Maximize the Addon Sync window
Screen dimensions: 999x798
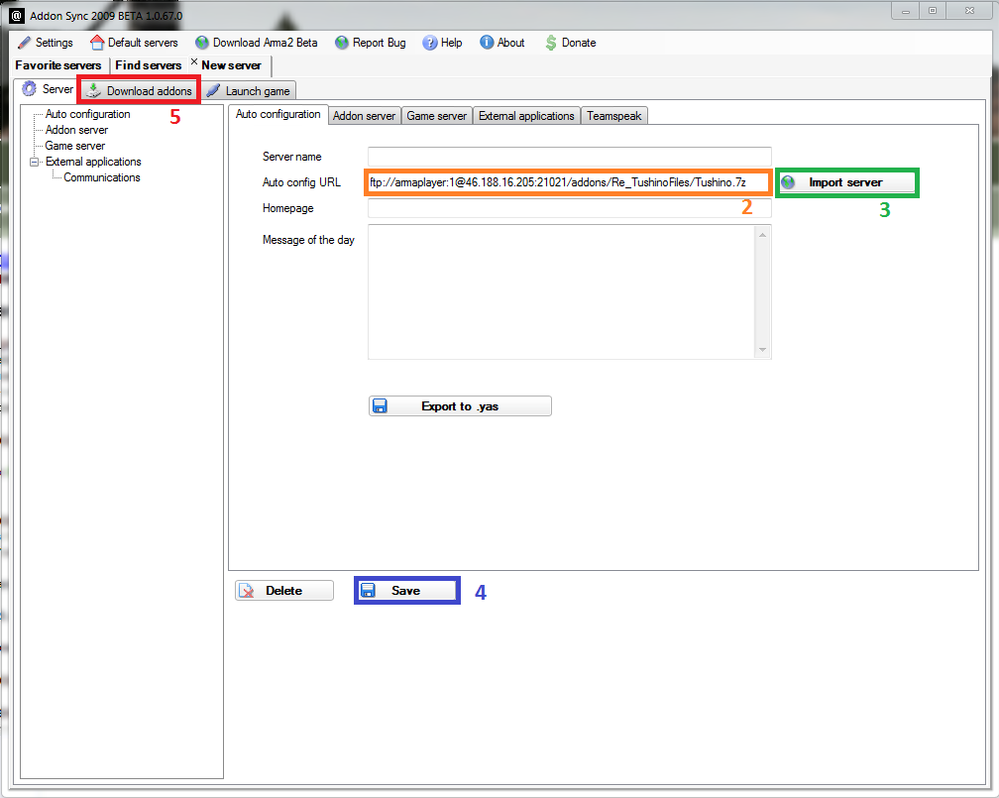click(932, 11)
